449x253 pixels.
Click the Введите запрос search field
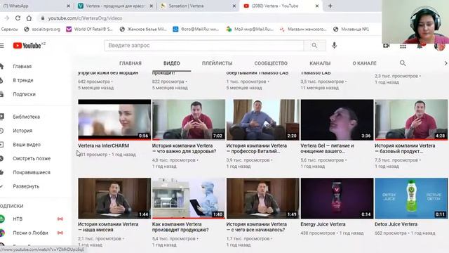coord(204,45)
